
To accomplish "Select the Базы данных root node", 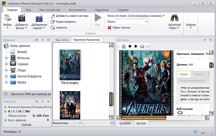I will [x=20, y=46].
